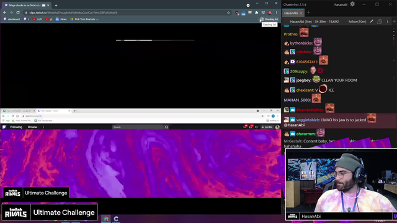Click the username 6104567411 in chat
The height and width of the screenshot is (223, 397).
tap(306, 62)
